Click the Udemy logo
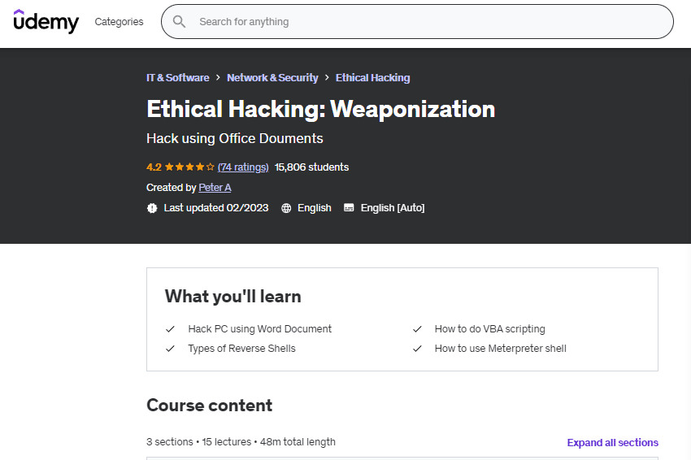This screenshot has width=691, height=460. (x=46, y=21)
